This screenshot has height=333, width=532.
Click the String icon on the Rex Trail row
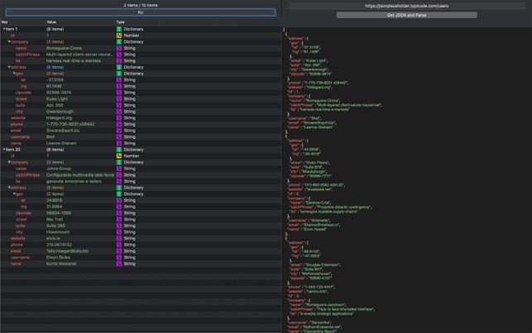(119, 220)
